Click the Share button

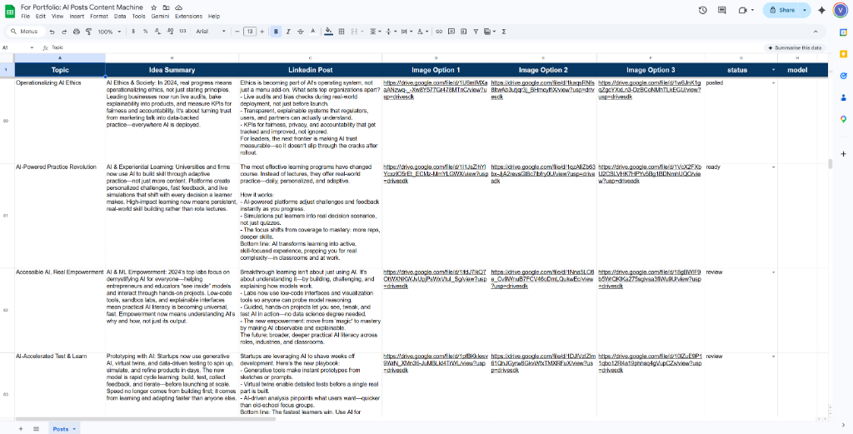point(781,10)
